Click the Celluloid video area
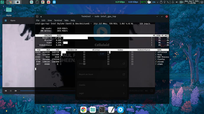The image size is (204, 114). [x=18, y=55]
